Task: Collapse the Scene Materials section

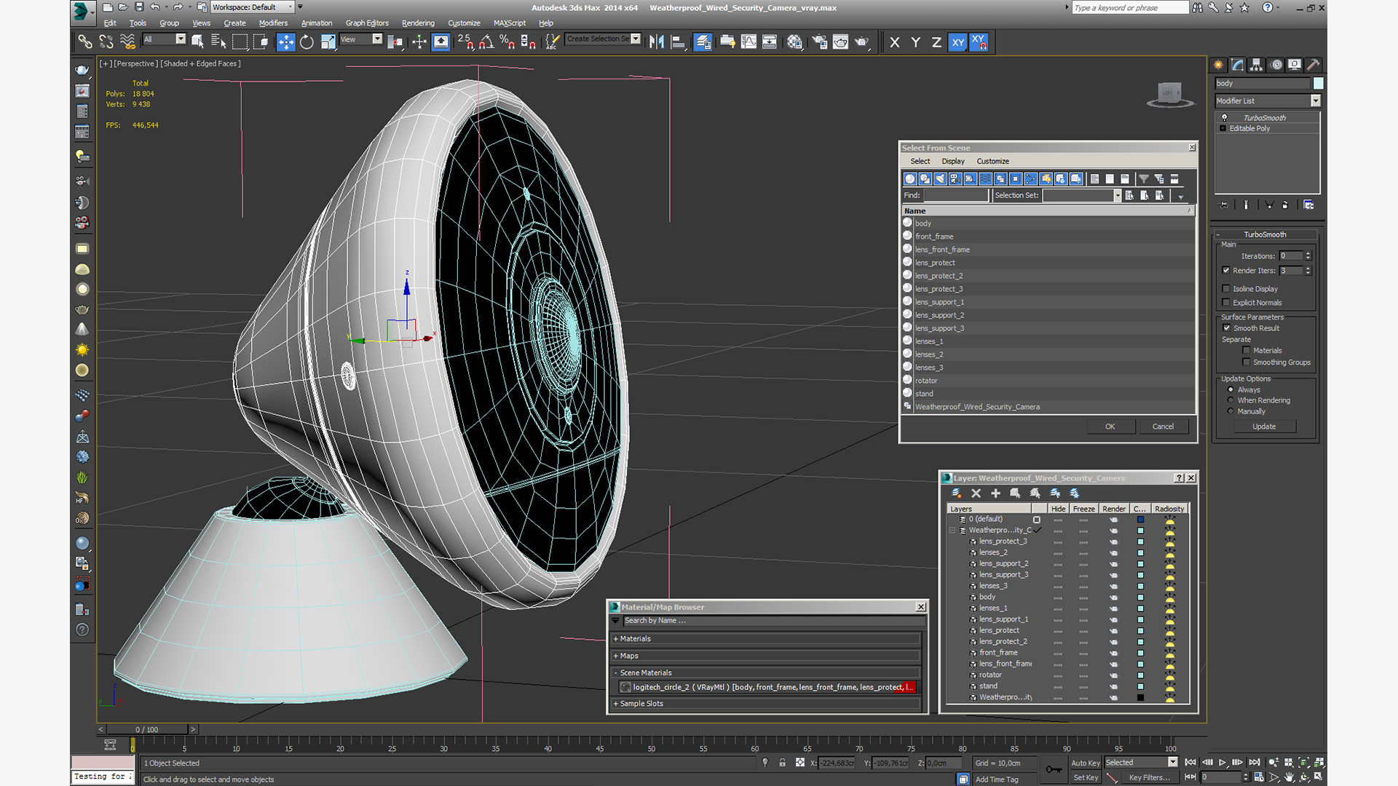Action: pyautogui.click(x=765, y=673)
